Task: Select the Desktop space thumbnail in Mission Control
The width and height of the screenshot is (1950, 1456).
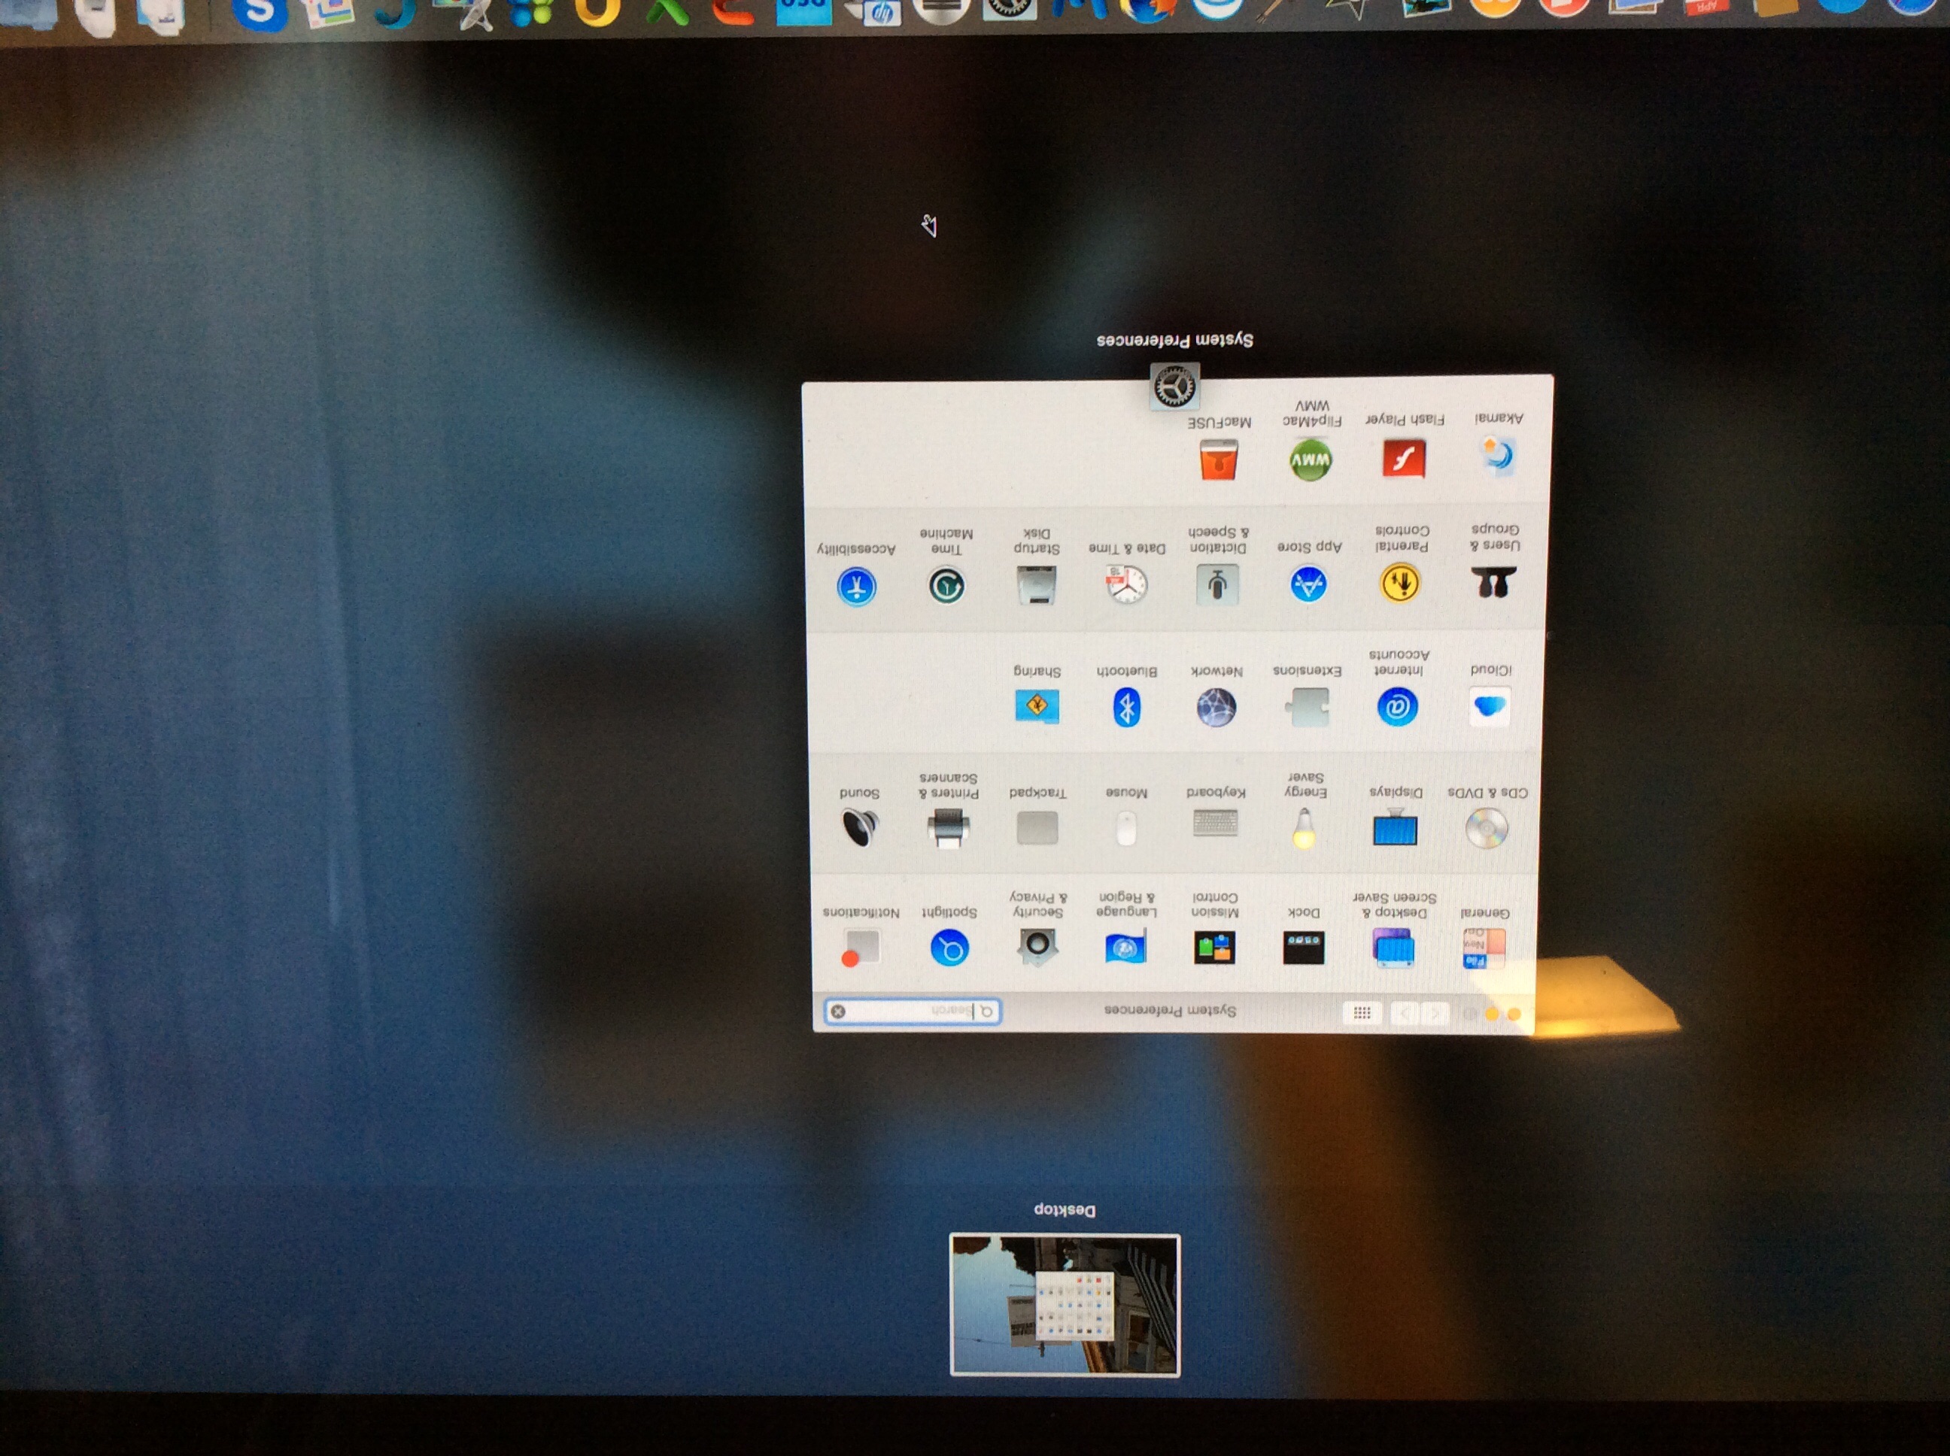Action: point(1065,1306)
